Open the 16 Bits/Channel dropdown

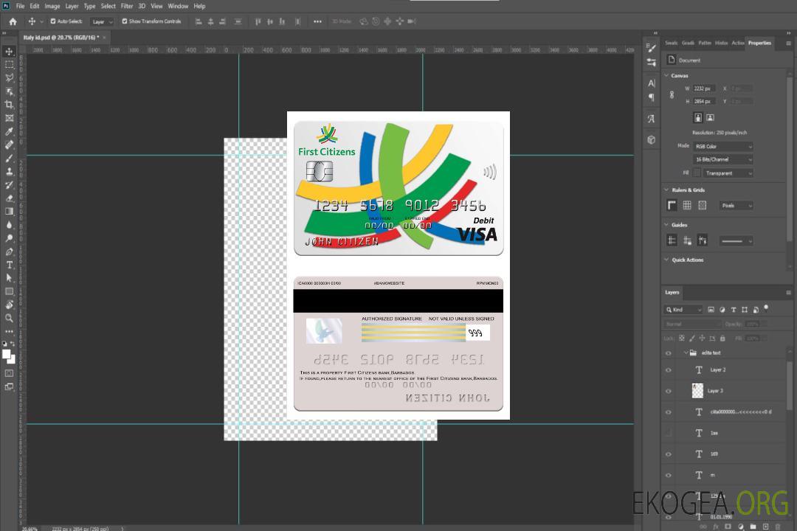(722, 159)
